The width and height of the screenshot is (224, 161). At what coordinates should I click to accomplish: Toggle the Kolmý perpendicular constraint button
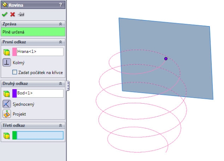pos(7,63)
